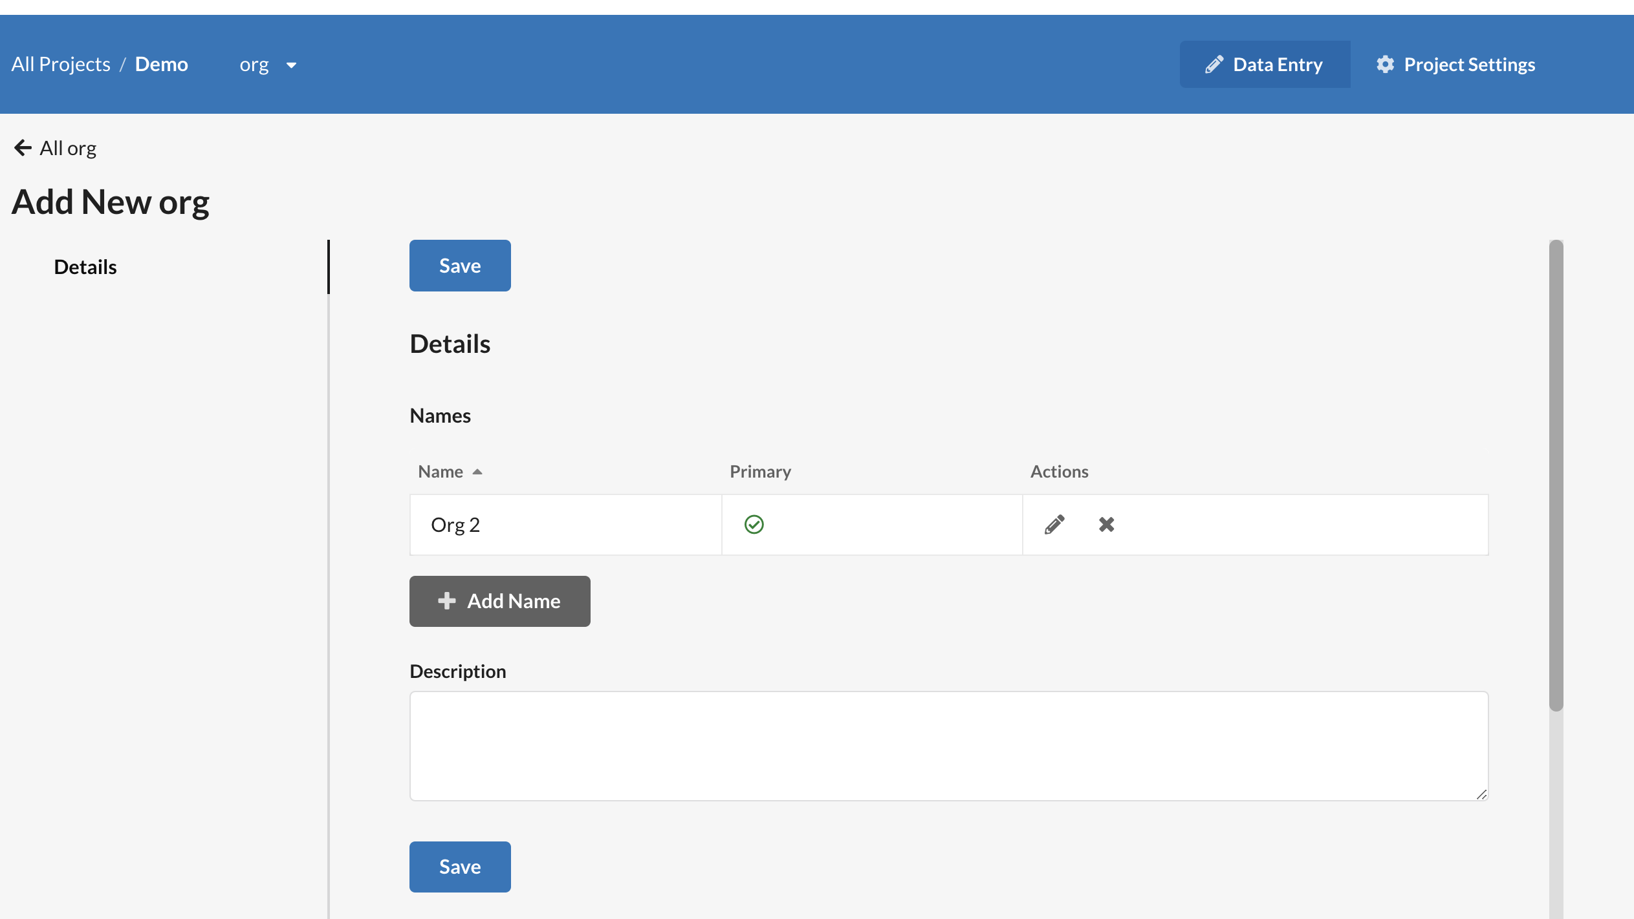Sort names by the Name column arrow

tap(477, 472)
